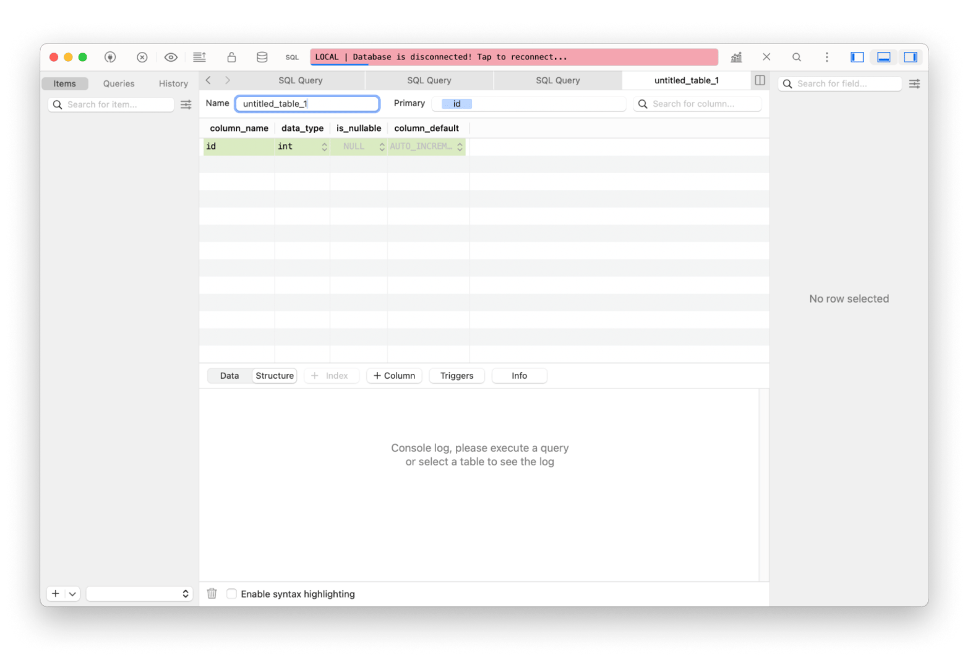Open the is_nullable dropdown for id

click(x=382, y=146)
